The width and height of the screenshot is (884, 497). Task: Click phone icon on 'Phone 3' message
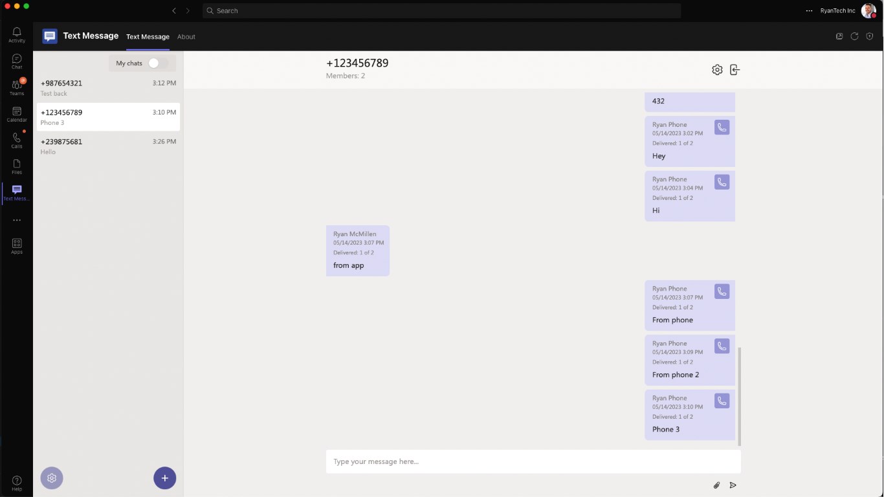722,401
